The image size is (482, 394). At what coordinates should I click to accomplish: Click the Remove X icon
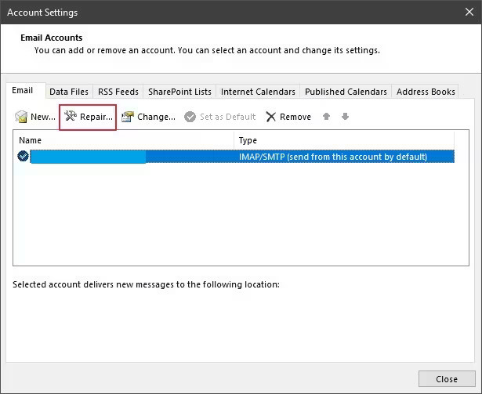click(x=271, y=117)
